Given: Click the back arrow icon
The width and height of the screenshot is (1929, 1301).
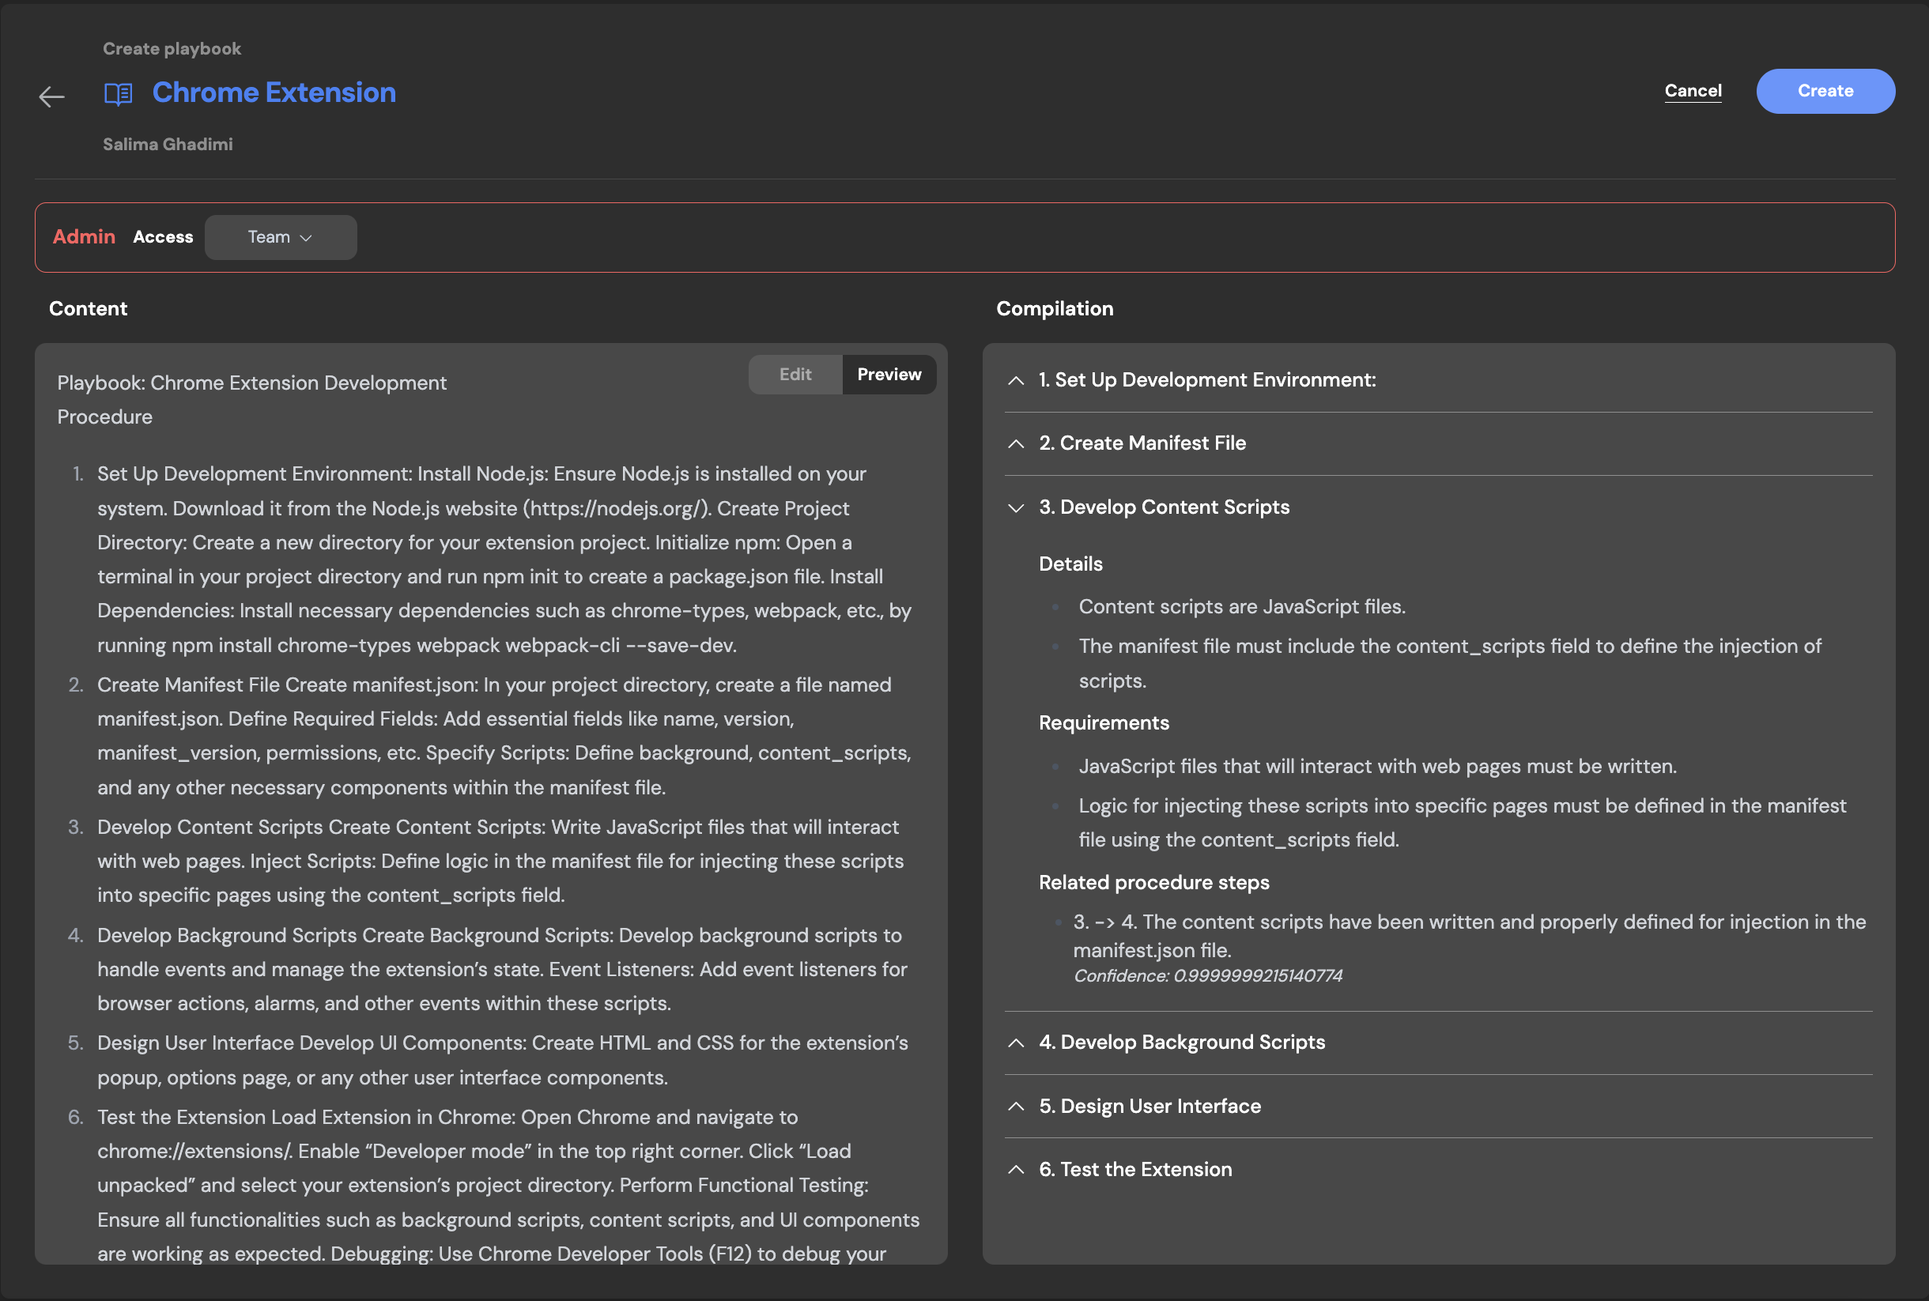Looking at the screenshot, I should pyautogui.click(x=51, y=96).
